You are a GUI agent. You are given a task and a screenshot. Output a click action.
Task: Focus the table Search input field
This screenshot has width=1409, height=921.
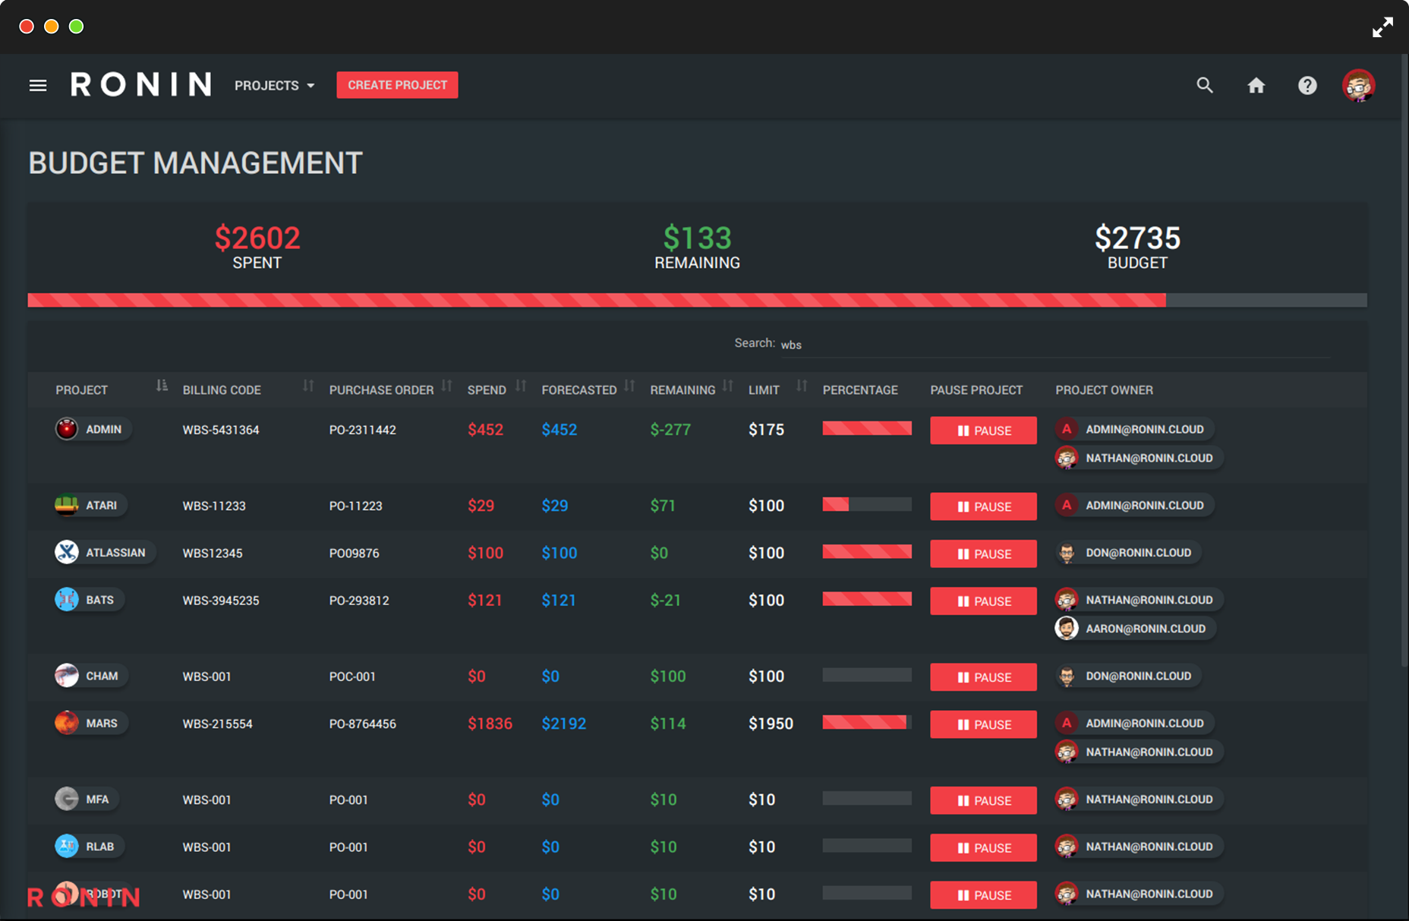click(x=1054, y=345)
